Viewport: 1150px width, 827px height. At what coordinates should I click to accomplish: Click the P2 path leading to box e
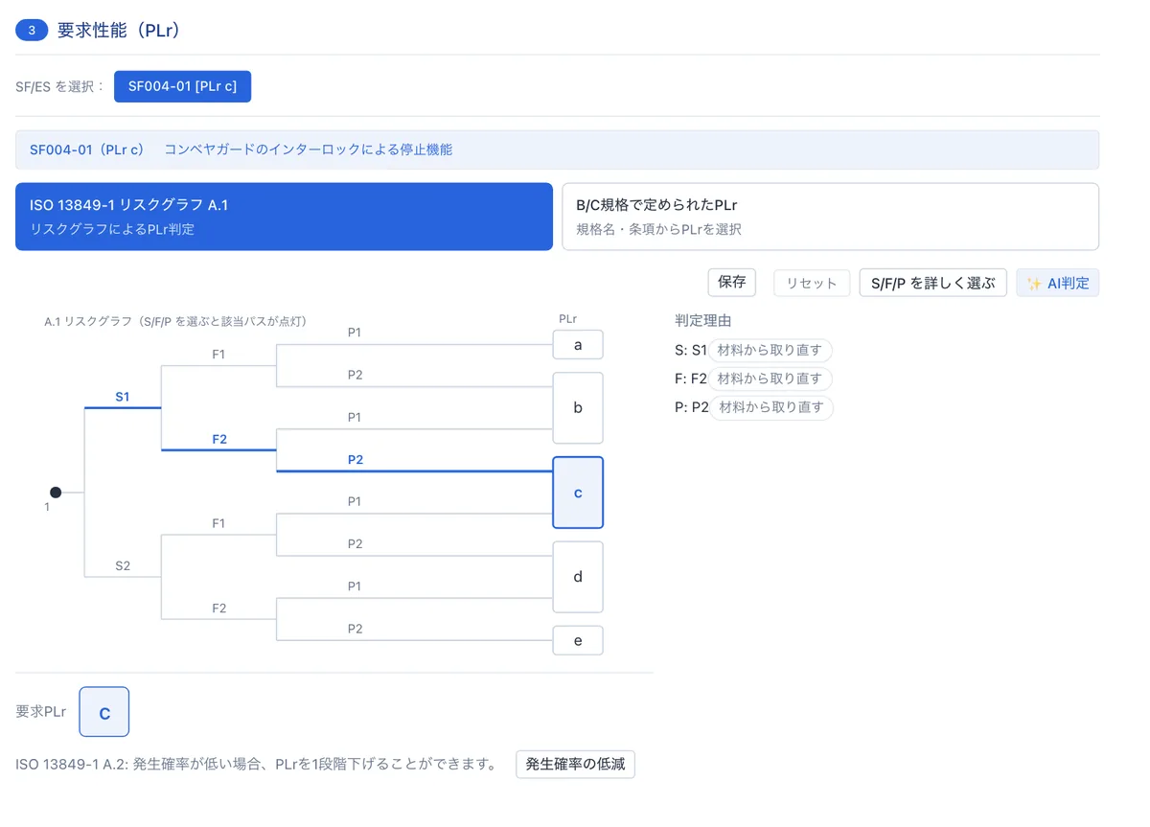pos(355,629)
